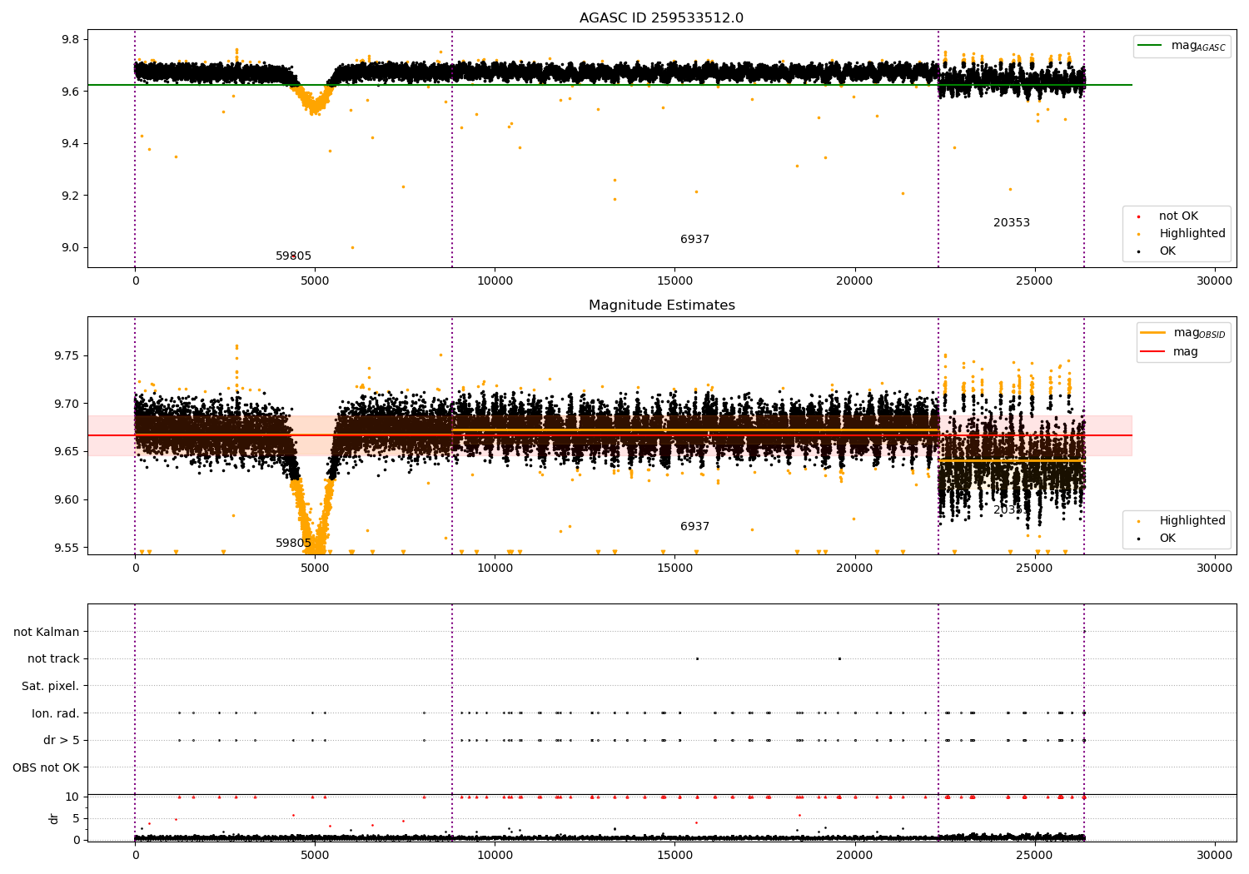1249x874 pixels.
Task: Select the 9.6 y-axis tick of top plot
Action: click(70, 92)
